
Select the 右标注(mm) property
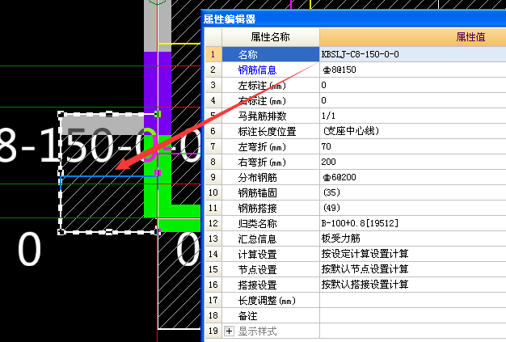(x=262, y=101)
